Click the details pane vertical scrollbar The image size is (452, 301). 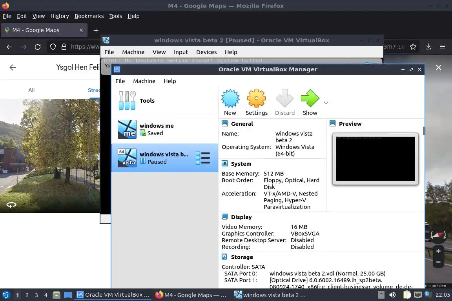click(423, 131)
